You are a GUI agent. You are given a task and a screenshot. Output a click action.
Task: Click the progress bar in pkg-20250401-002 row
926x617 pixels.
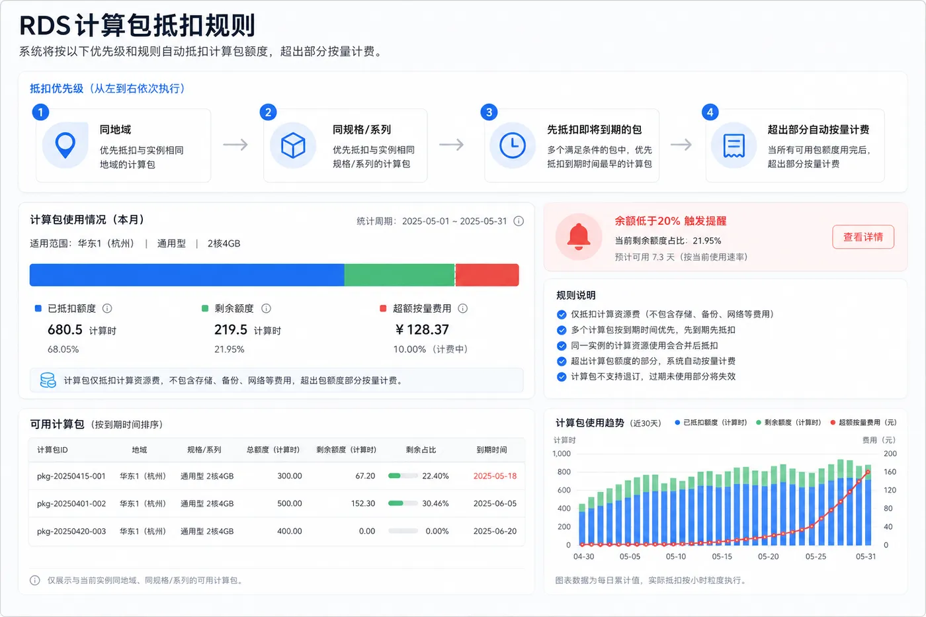403,503
